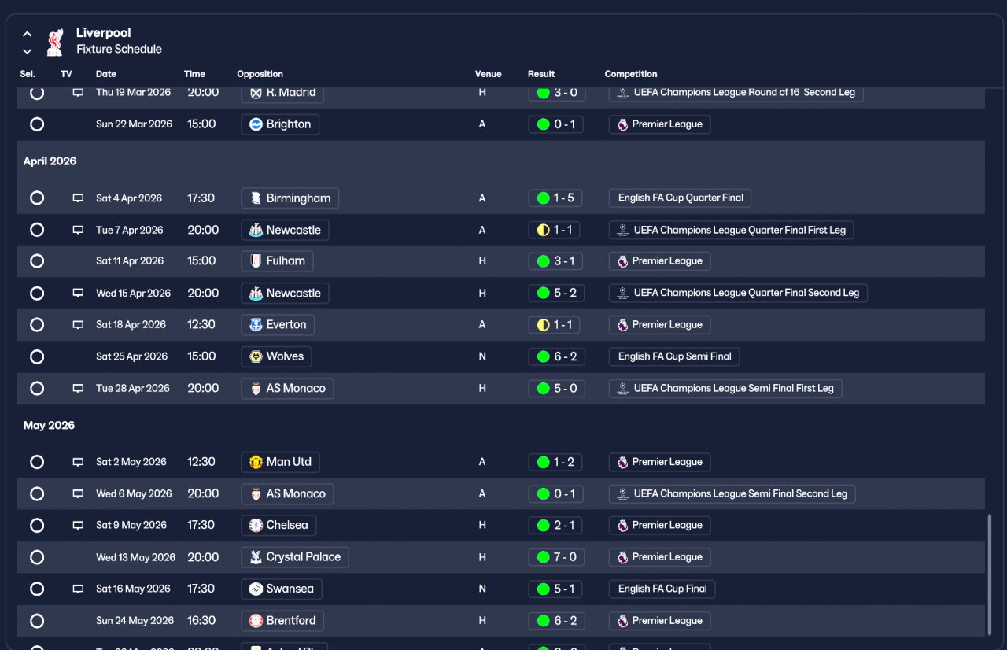
Task: Open the 1 - 1 result against Everton
Action: 555,324
